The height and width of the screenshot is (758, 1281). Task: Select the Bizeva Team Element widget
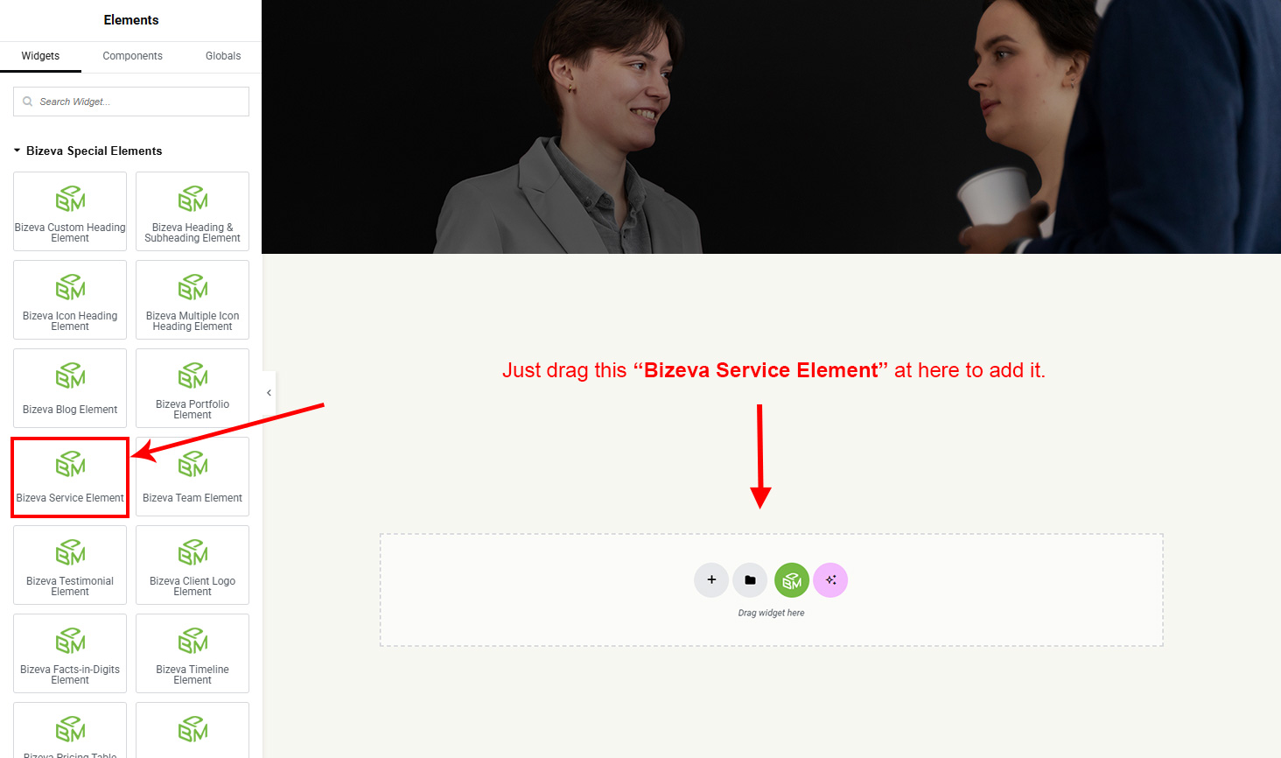click(192, 477)
